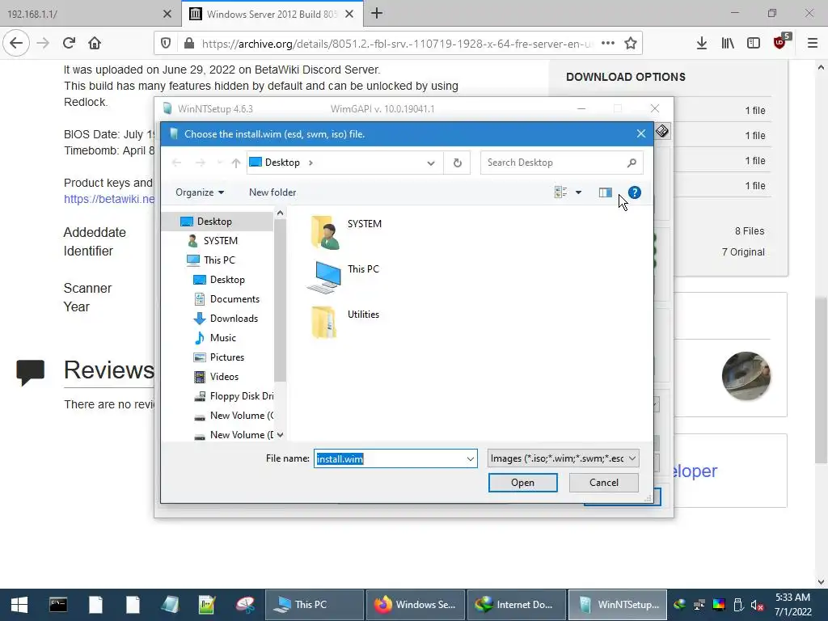Change view layout icon
Image resolution: width=828 pixels, height=621 pixels.
point(560,192)
